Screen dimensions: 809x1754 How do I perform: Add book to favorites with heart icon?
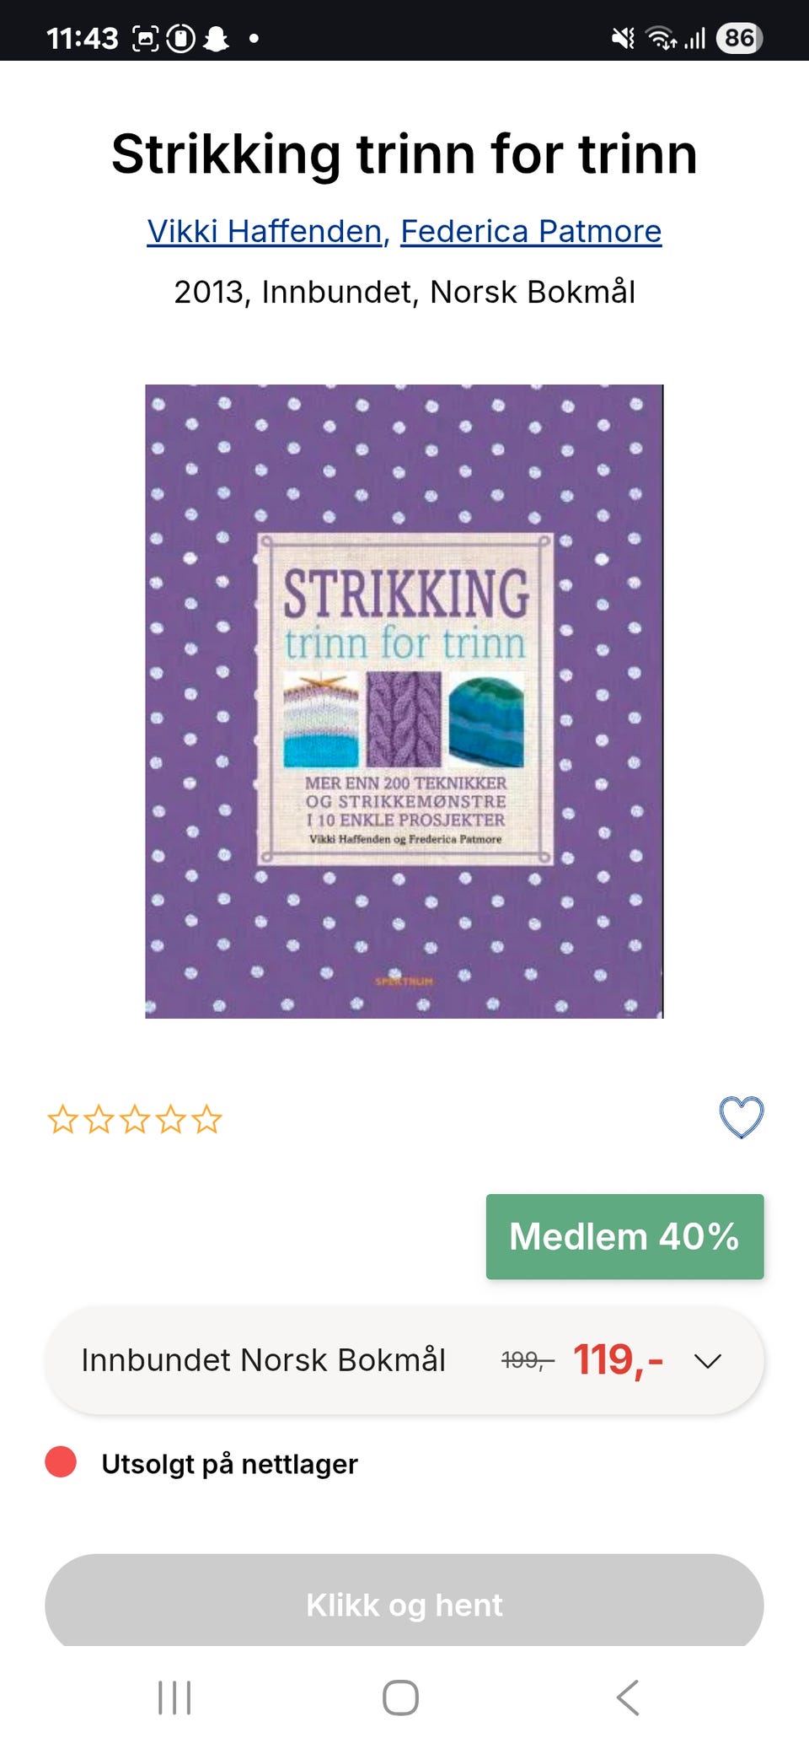[x=742, y=1117]
